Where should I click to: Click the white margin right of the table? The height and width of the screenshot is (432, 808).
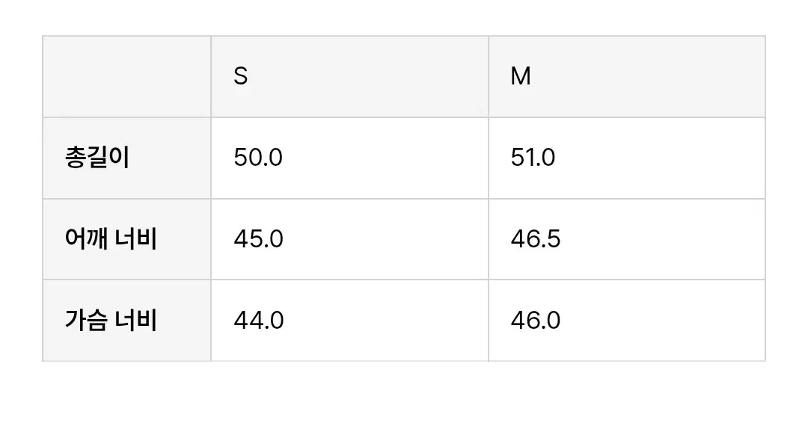point(787,198)
